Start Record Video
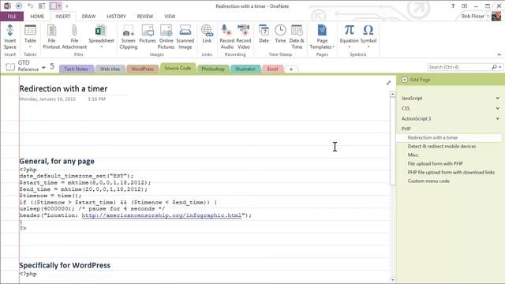This screenshot has width=505, height=284. pyautogui.click(x=244, y=37)
